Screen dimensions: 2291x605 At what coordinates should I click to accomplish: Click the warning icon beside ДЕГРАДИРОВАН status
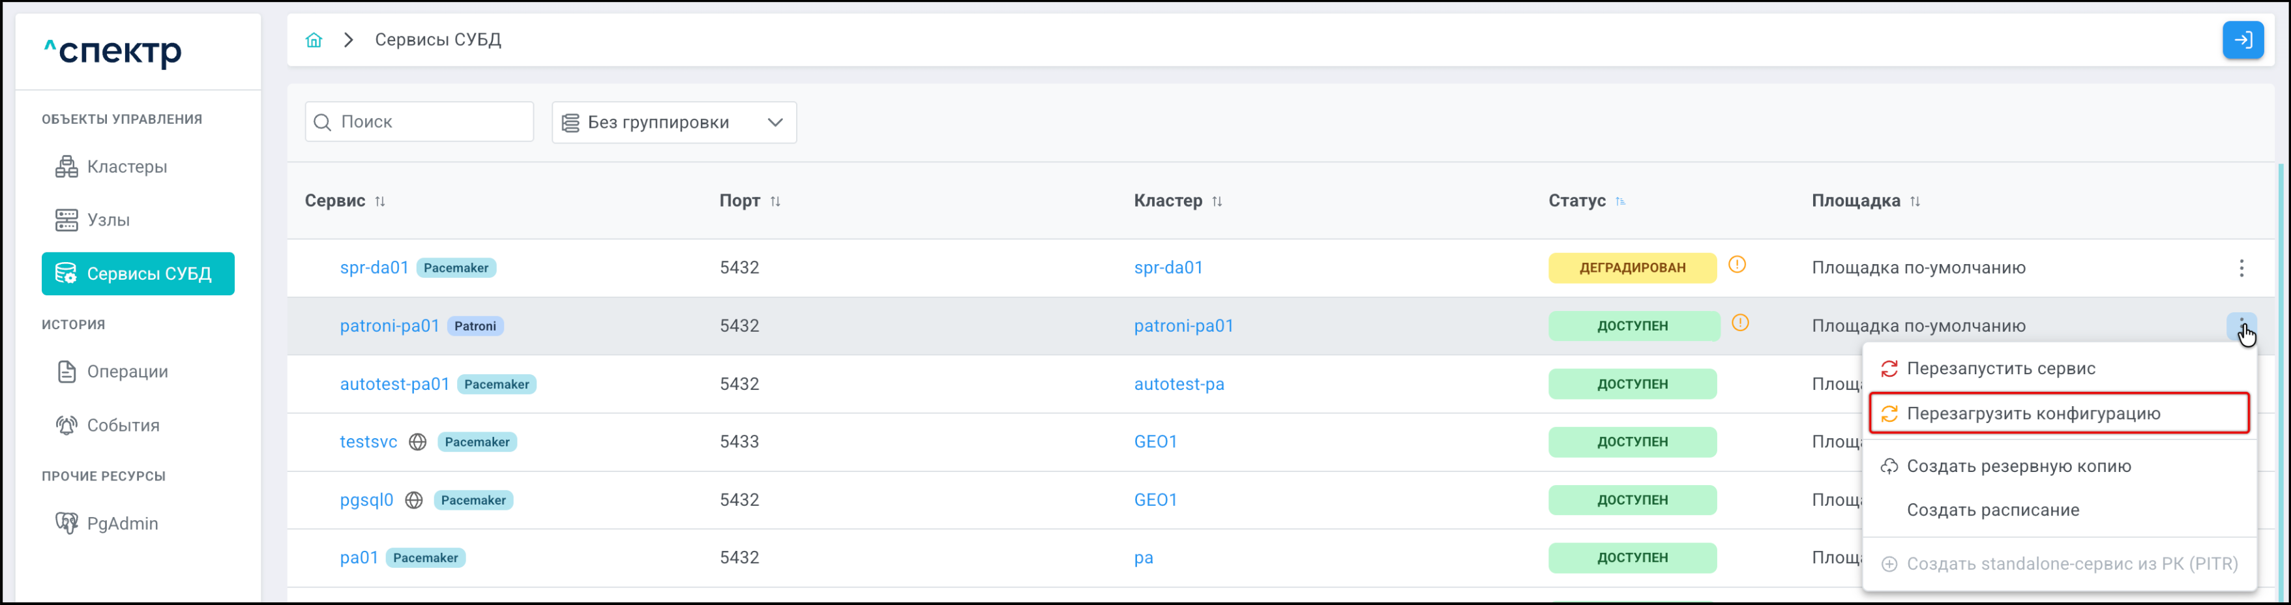point(1736,265)
